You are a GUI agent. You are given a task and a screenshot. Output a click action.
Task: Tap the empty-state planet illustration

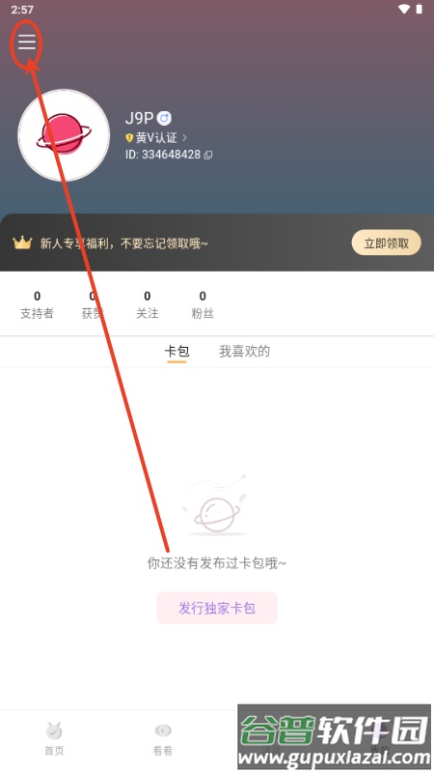215,506
